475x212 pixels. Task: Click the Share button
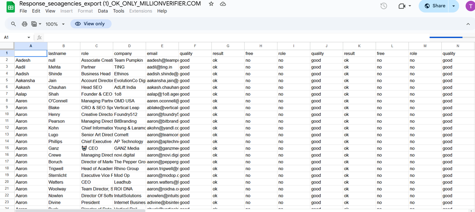tap(435, 6)
